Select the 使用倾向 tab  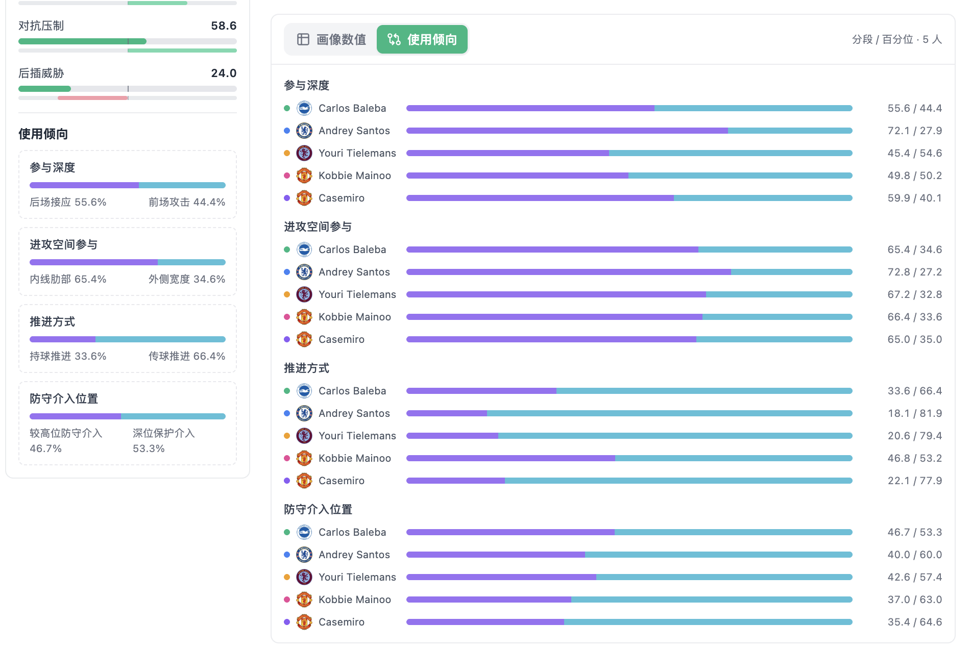click(x=422, y=39)
